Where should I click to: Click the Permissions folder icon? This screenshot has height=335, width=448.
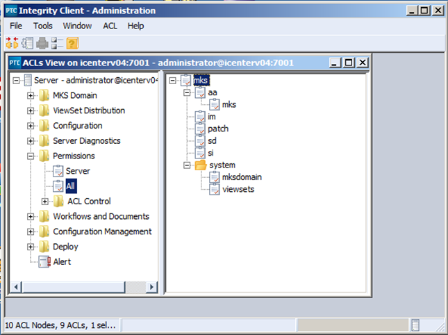click(x=44, y=156)
